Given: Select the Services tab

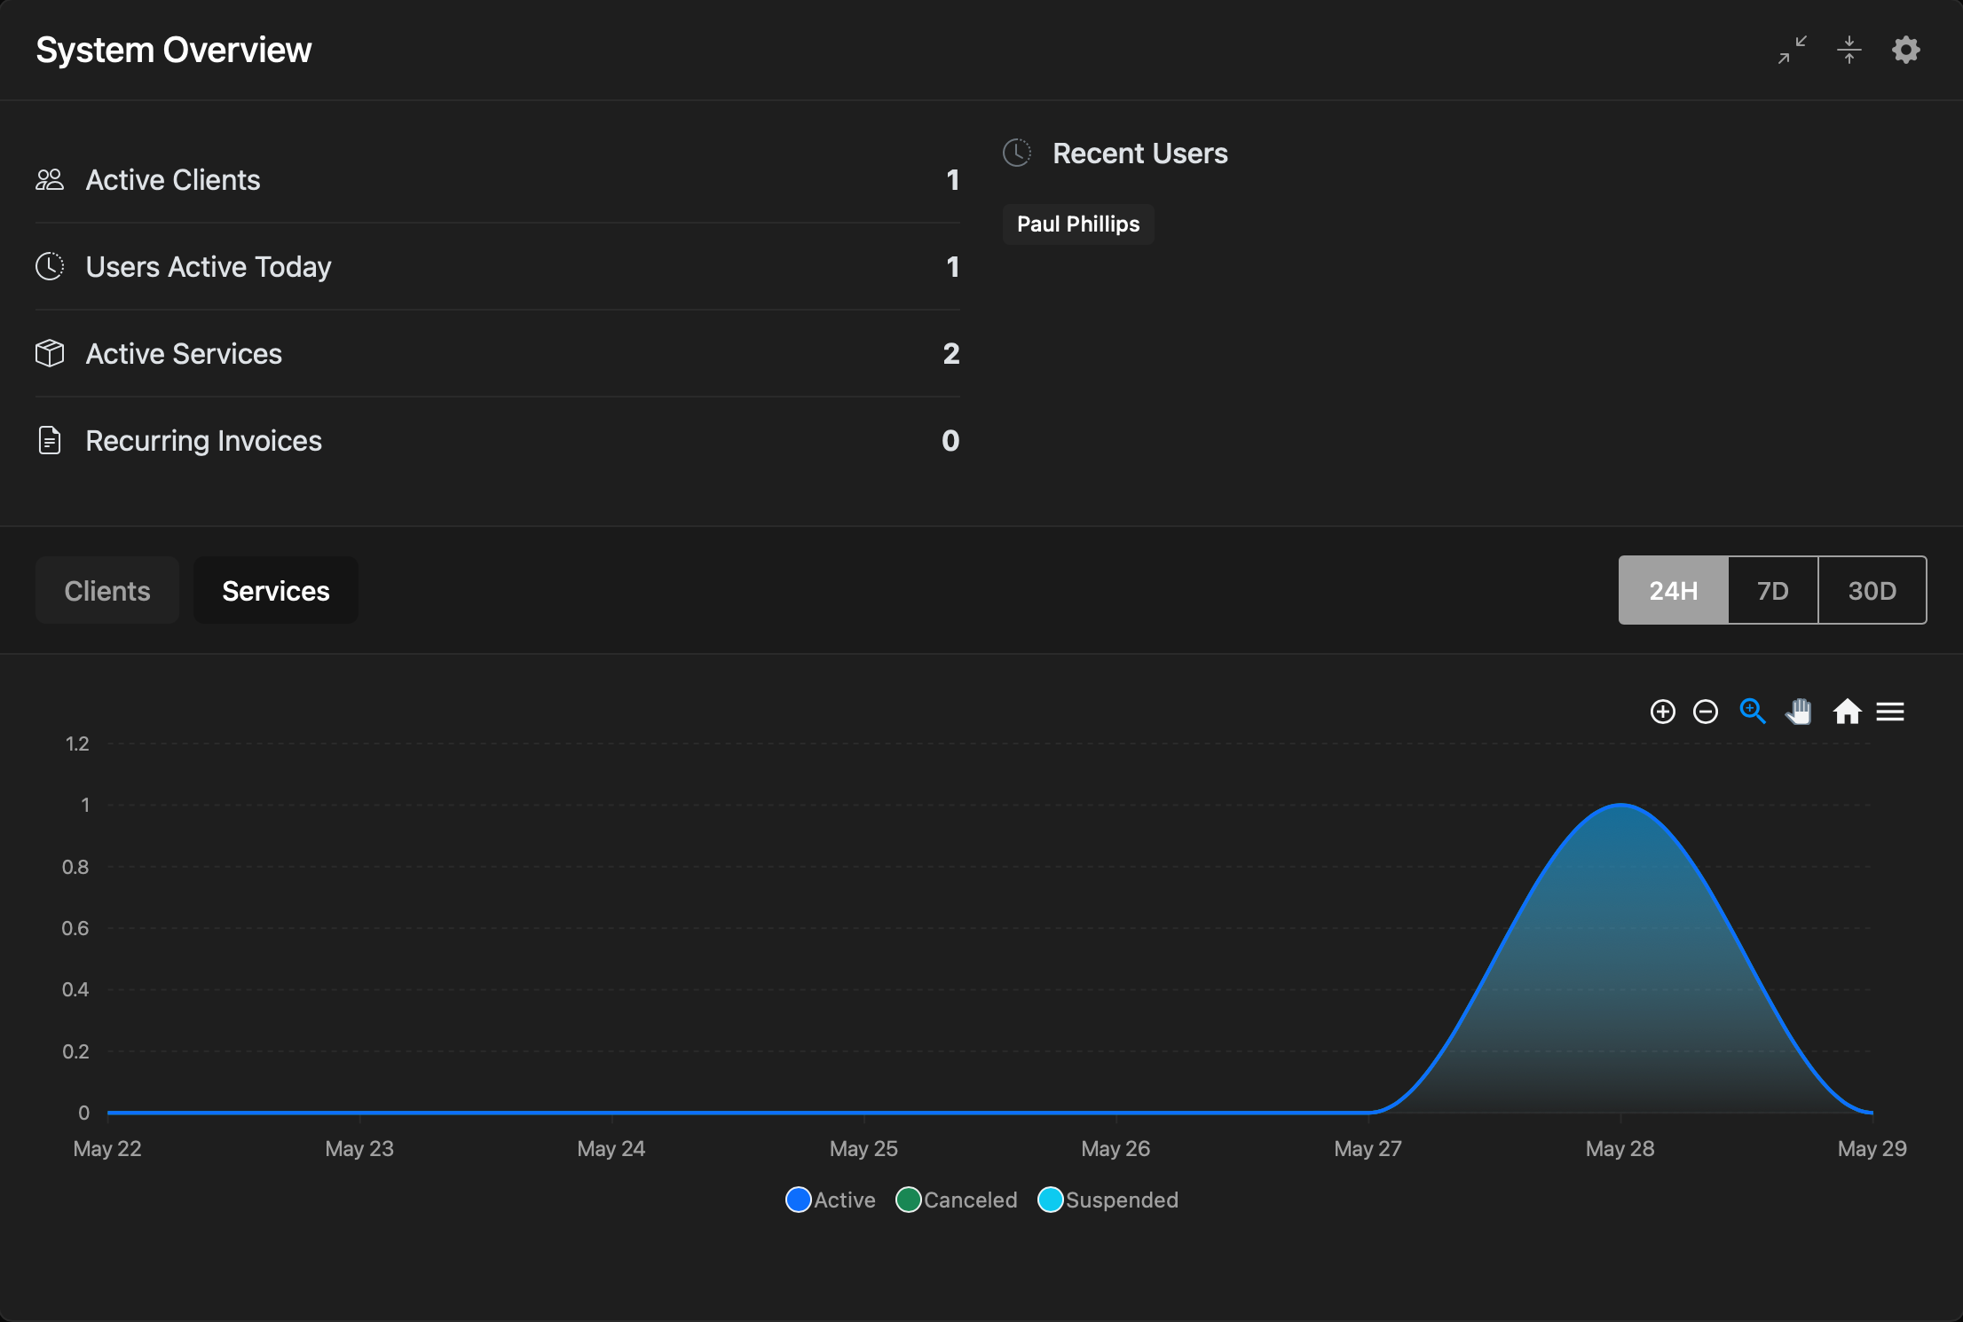Looking at the screenshot, I should [276, 590].
